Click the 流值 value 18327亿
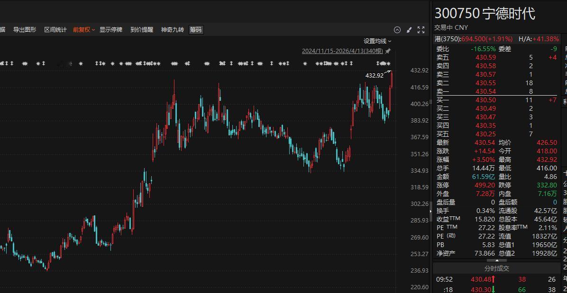The image size is (567, 293). click(544, 236)
